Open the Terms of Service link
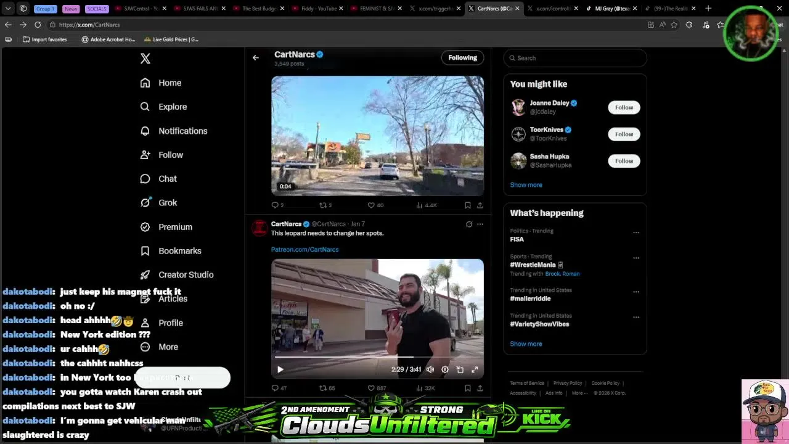 point(527,384)
